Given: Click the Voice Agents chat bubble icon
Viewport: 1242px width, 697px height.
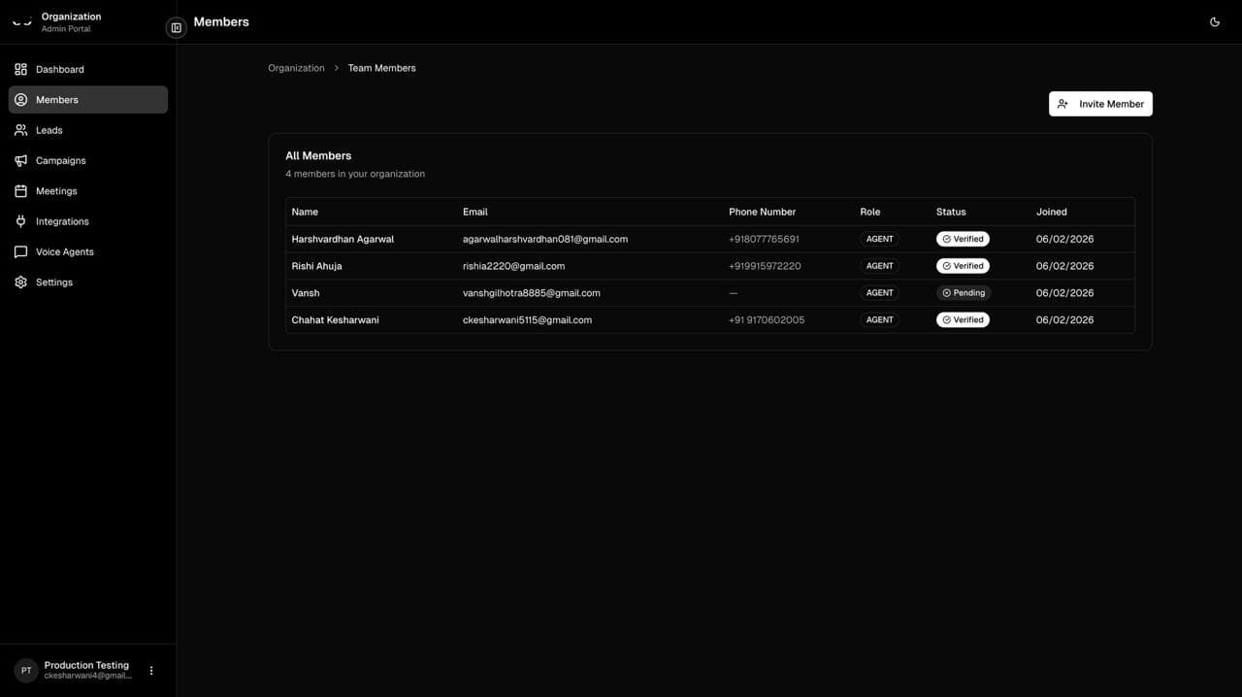Looking at the screenshot, I should click(20, 251).
